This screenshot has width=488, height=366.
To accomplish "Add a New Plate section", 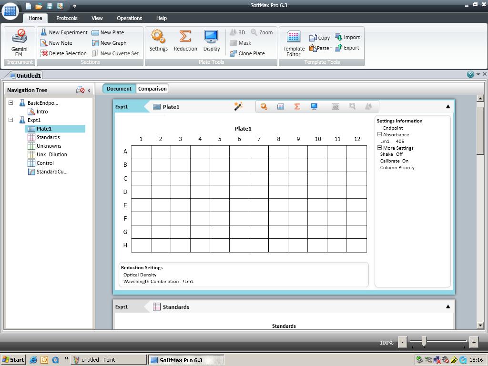I will point(108,32).
